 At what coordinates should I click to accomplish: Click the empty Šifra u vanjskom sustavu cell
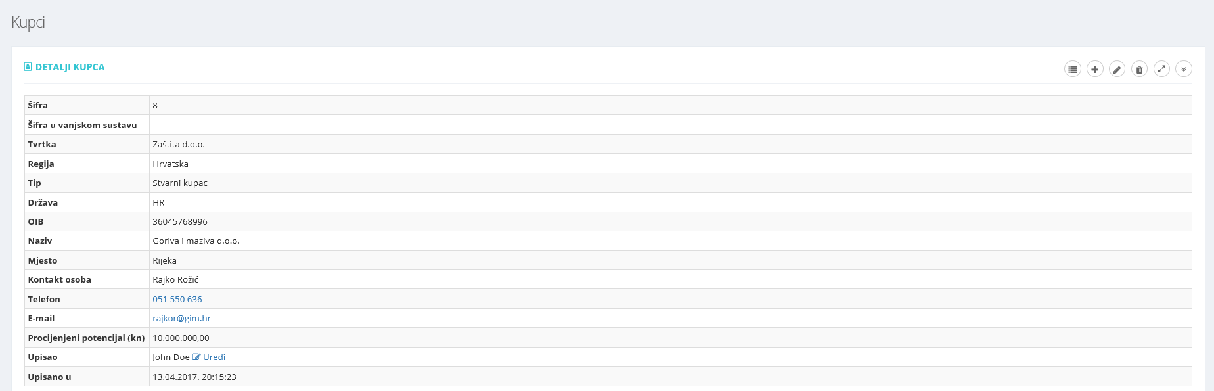671,125
